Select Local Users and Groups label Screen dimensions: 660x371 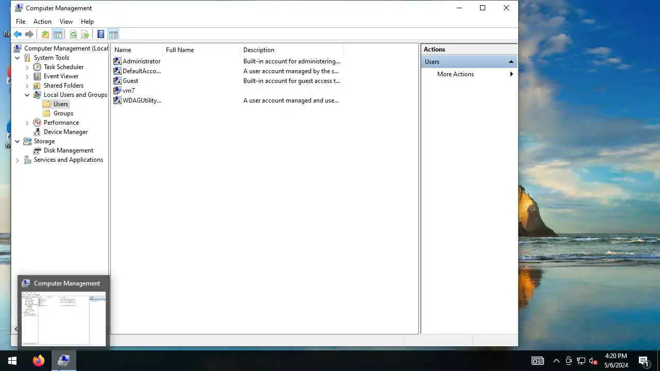click(75, 95)
